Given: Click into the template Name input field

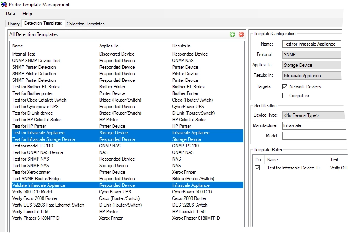Looking at the screenshot, I should [312, 44].
